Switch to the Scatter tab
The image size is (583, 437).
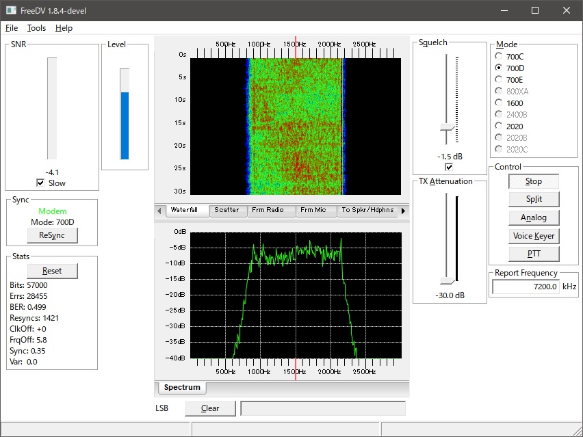pos(226,210)
